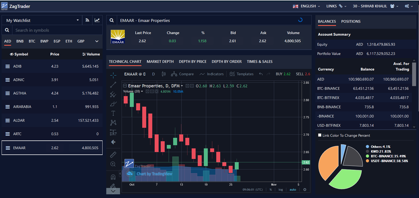This screenshot has height=198, width=419.
Task: Click the chart icon beside watchlist selector
Action: pos(97,20)
